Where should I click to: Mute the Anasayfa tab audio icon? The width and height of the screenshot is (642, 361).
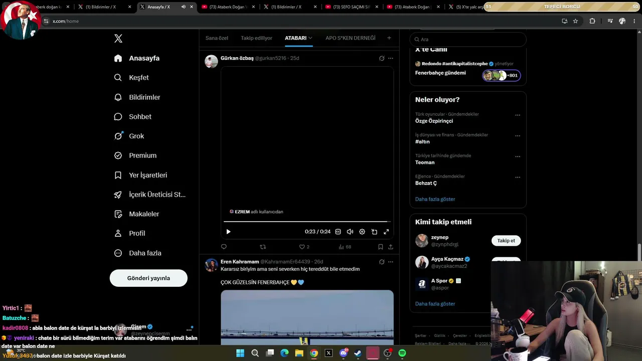pyautogui.click(x=183, y=7)
